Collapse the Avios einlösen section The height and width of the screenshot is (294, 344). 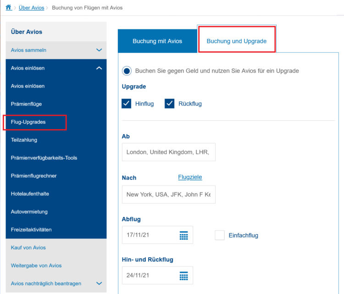point(99,68)
